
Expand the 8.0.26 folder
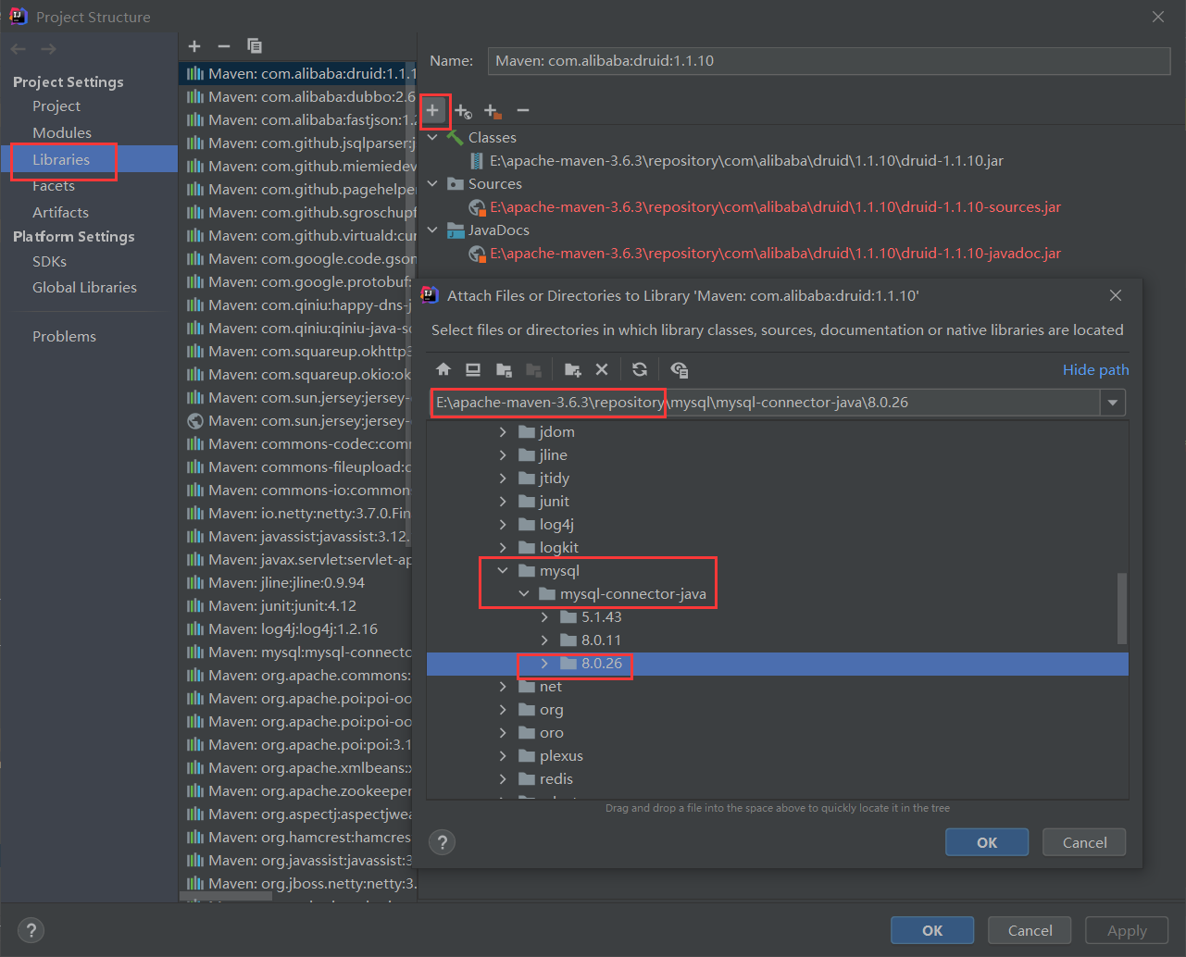(544, 663)
